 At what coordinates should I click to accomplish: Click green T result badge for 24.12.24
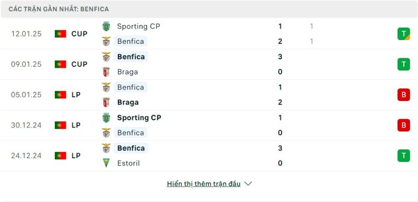[x=403, y=156]
